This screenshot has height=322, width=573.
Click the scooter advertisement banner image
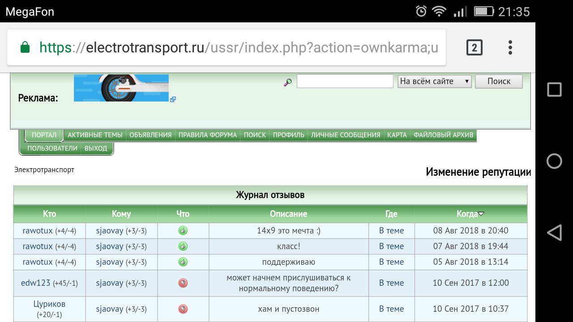coord(121,88)
